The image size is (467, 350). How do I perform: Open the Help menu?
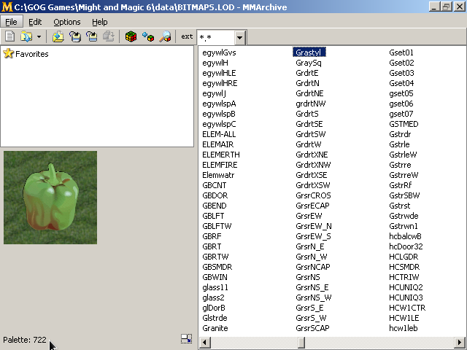pos(99,22)
